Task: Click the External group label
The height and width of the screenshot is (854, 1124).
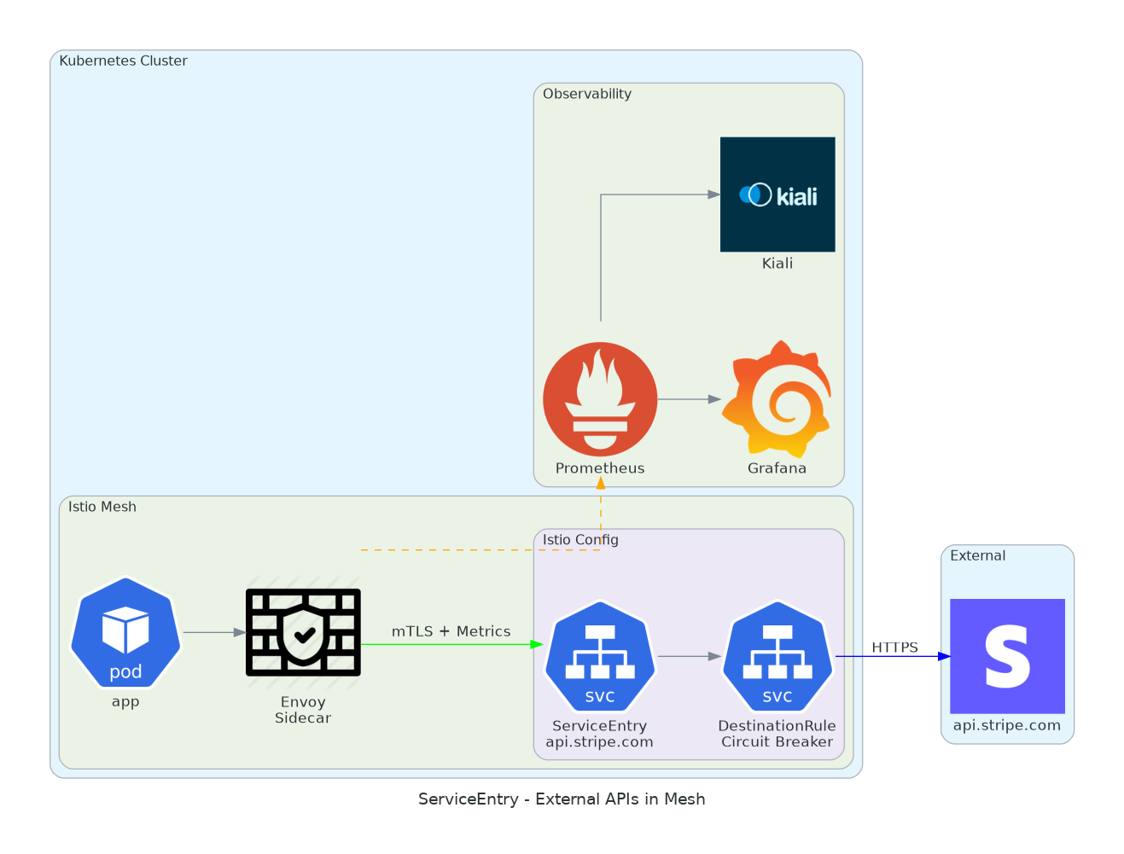Action: tap(976, 555)
